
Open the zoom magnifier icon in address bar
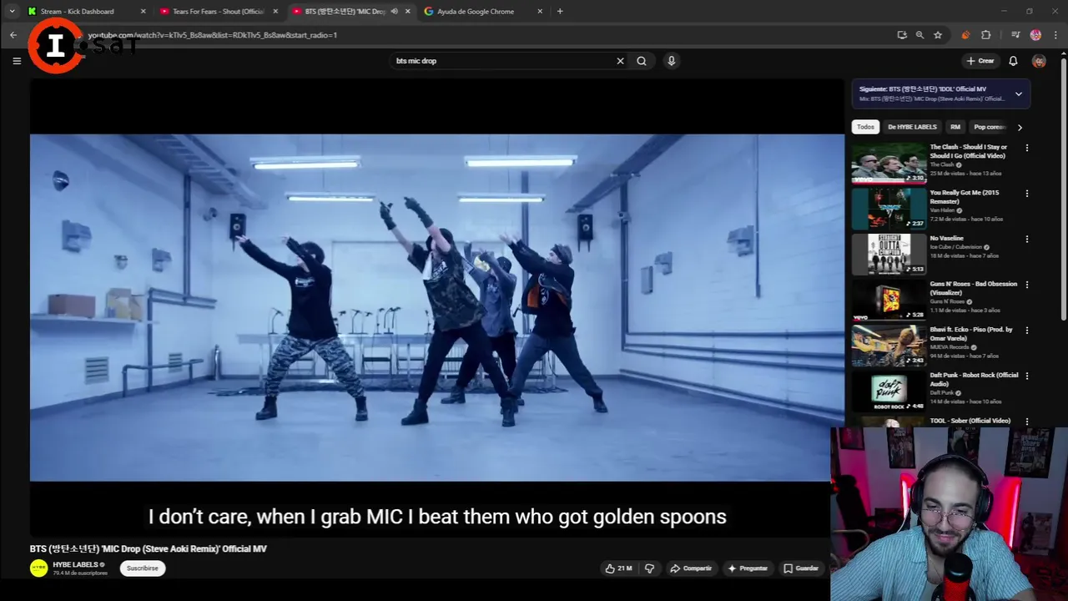[x=919, y=35]
